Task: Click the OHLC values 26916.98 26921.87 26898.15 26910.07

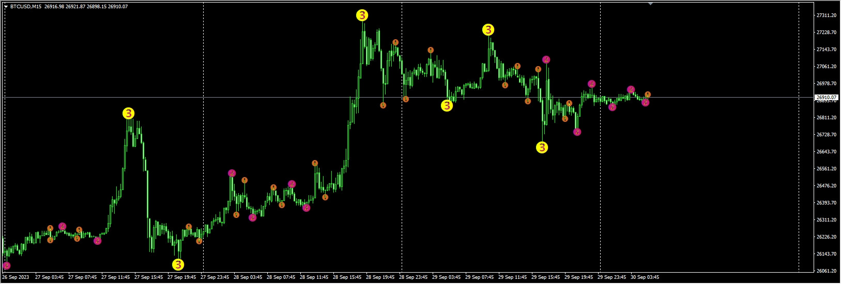Action: click(85, 7)
